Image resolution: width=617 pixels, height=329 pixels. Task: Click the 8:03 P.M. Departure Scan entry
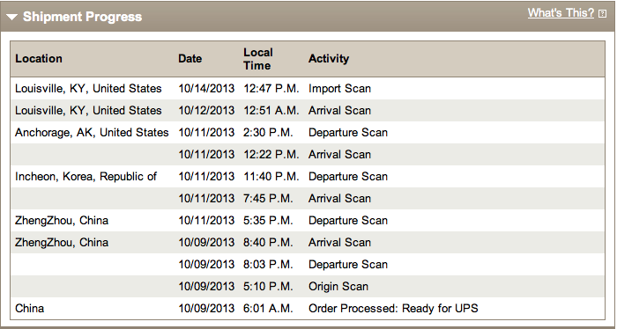tap(308, 264)
